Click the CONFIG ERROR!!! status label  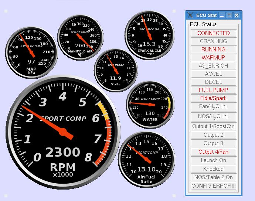tap(213, 185)
